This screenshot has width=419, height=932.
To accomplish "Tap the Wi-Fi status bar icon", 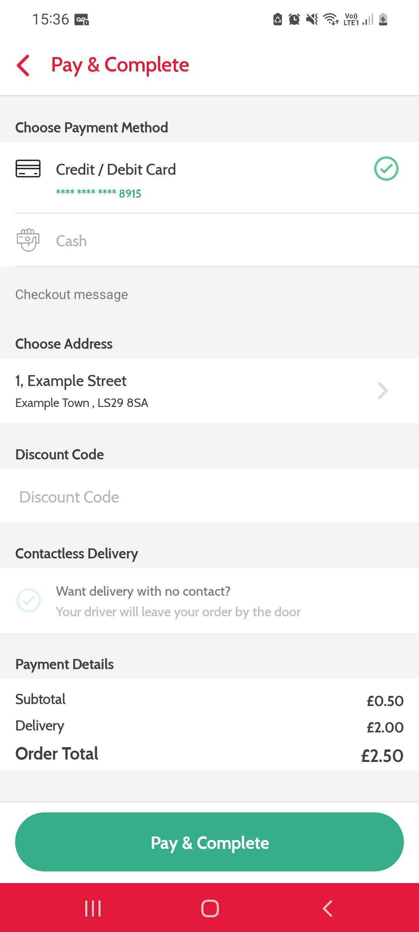I will tap(331, 19).
